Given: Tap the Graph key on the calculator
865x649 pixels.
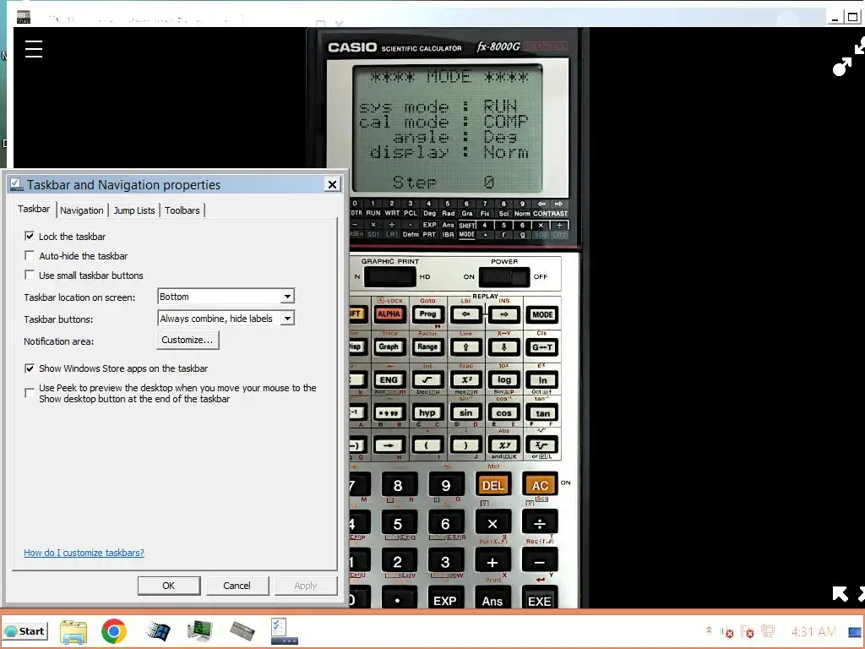Looking at the screenshot, I should coord(389,346).
